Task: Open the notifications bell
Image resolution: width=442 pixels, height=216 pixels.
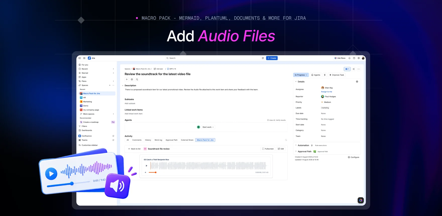Action: (349, 58)
